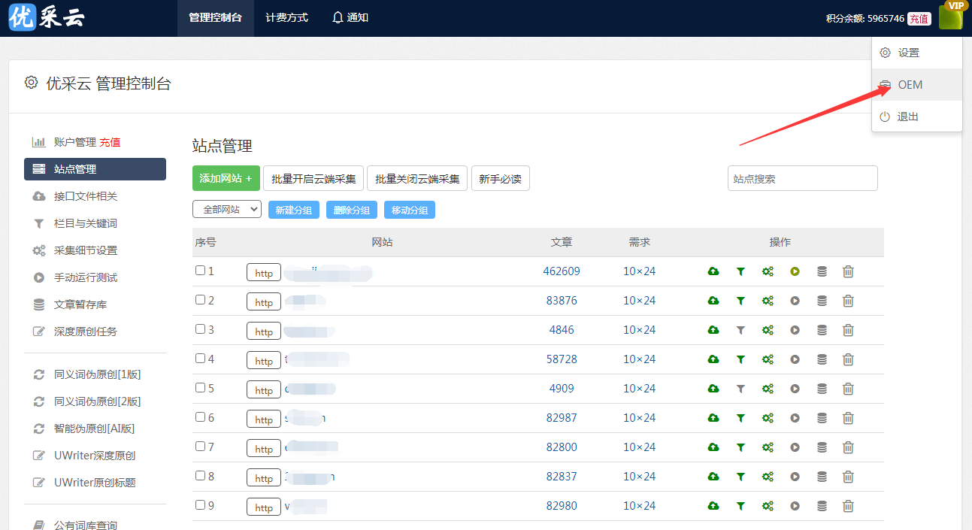Open 文章暂存库 in the left sidebar

click(x=80, y=304)
